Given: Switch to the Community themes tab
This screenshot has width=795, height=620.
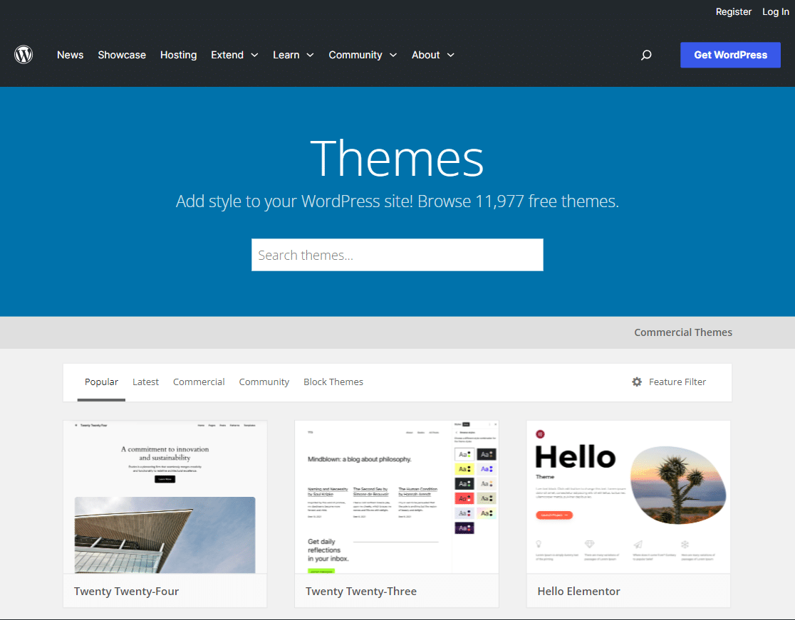Looking at the screenshot, I should tap(264, 382).
